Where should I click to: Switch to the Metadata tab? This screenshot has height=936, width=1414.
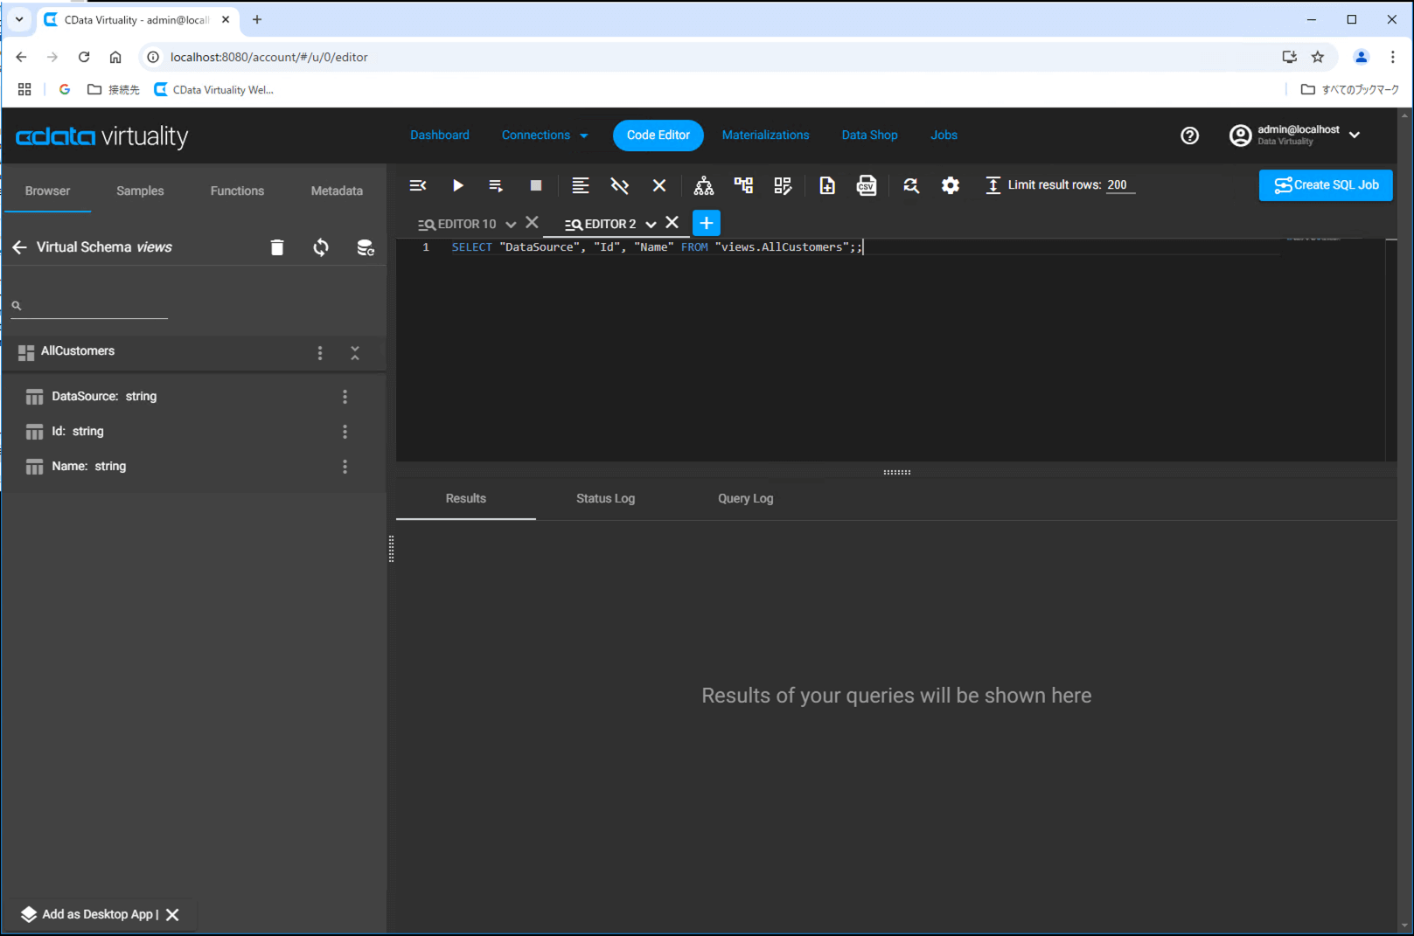click(337, 191)
